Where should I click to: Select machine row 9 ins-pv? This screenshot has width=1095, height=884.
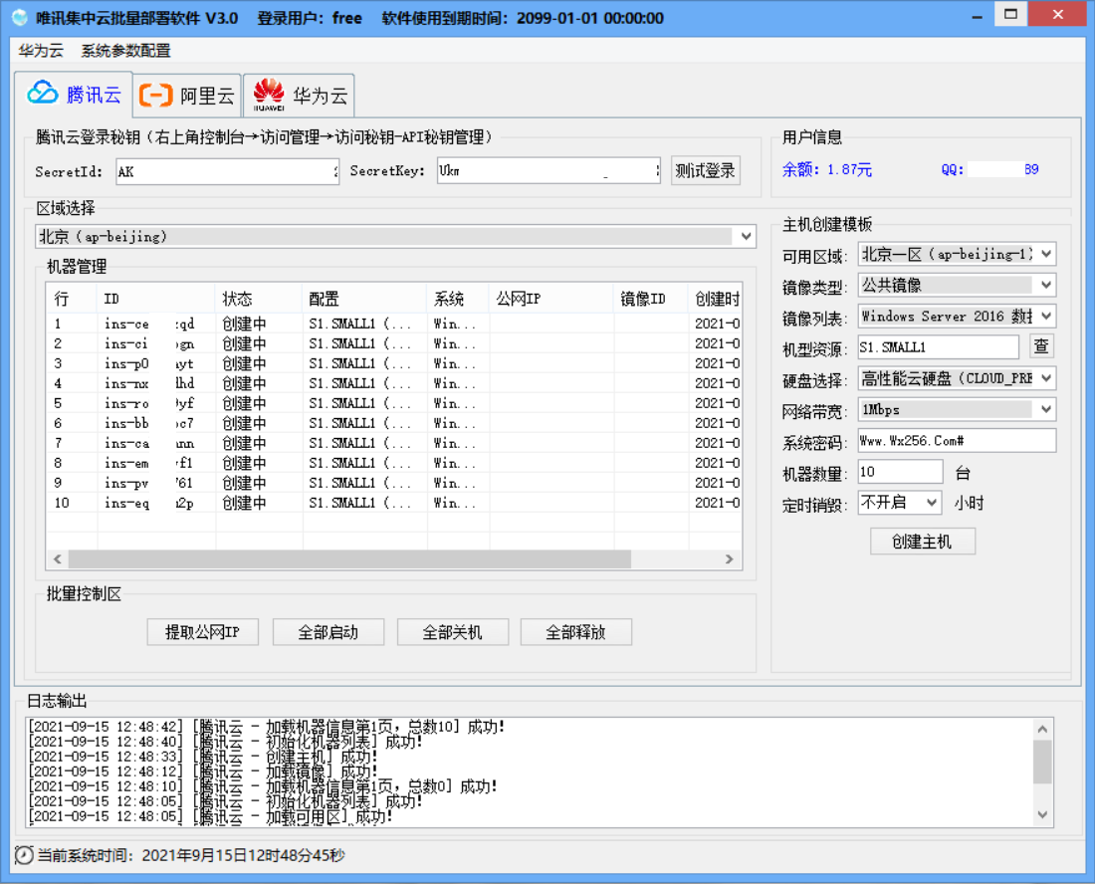[394, 483]
